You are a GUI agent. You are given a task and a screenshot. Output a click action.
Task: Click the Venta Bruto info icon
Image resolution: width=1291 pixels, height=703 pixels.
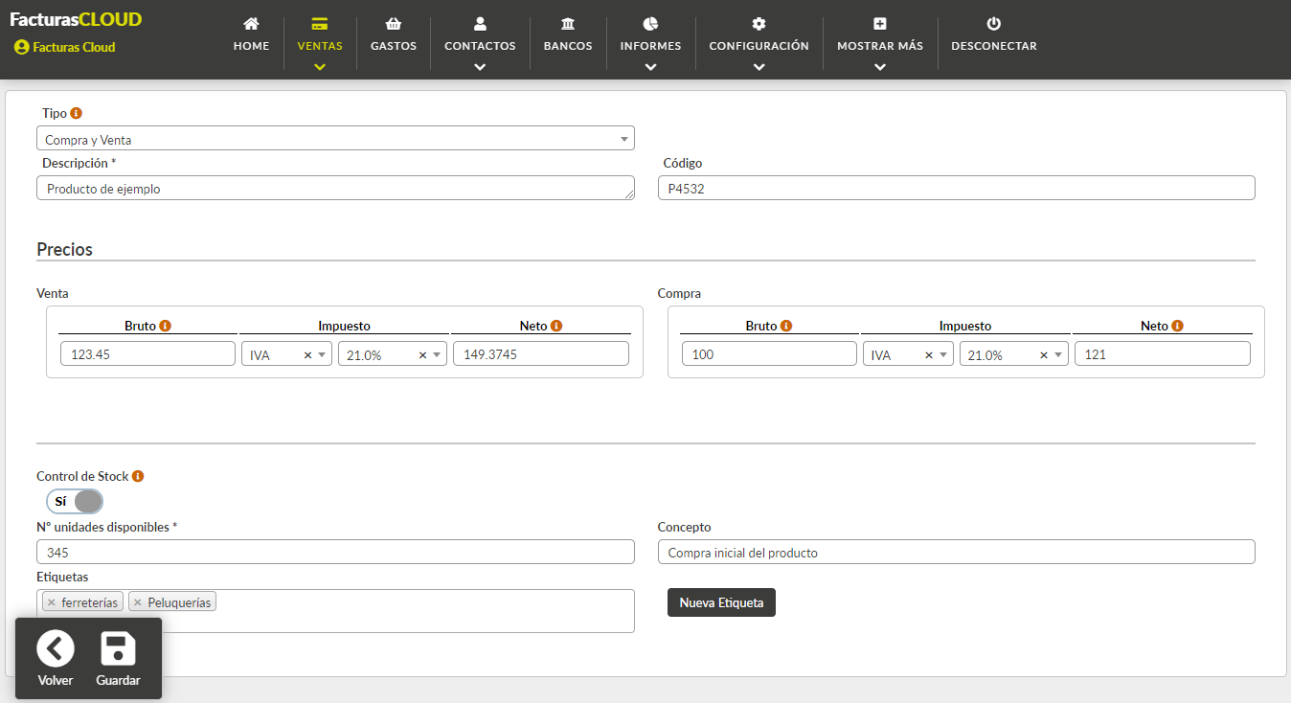(166, 326)
